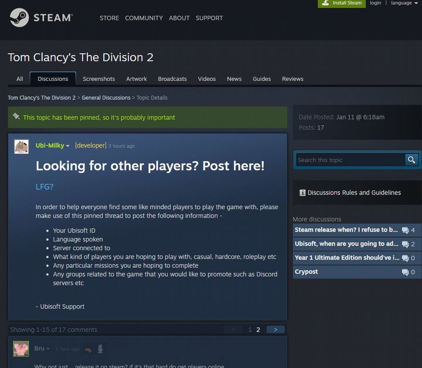
Task: Open the COMMUNITY menu item
Action: coord(144,18)
